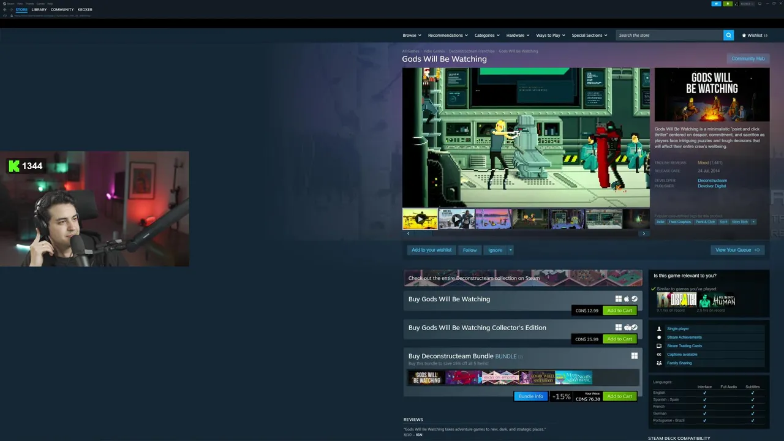Click the Pixel Graphics tag

coord(680,222)
